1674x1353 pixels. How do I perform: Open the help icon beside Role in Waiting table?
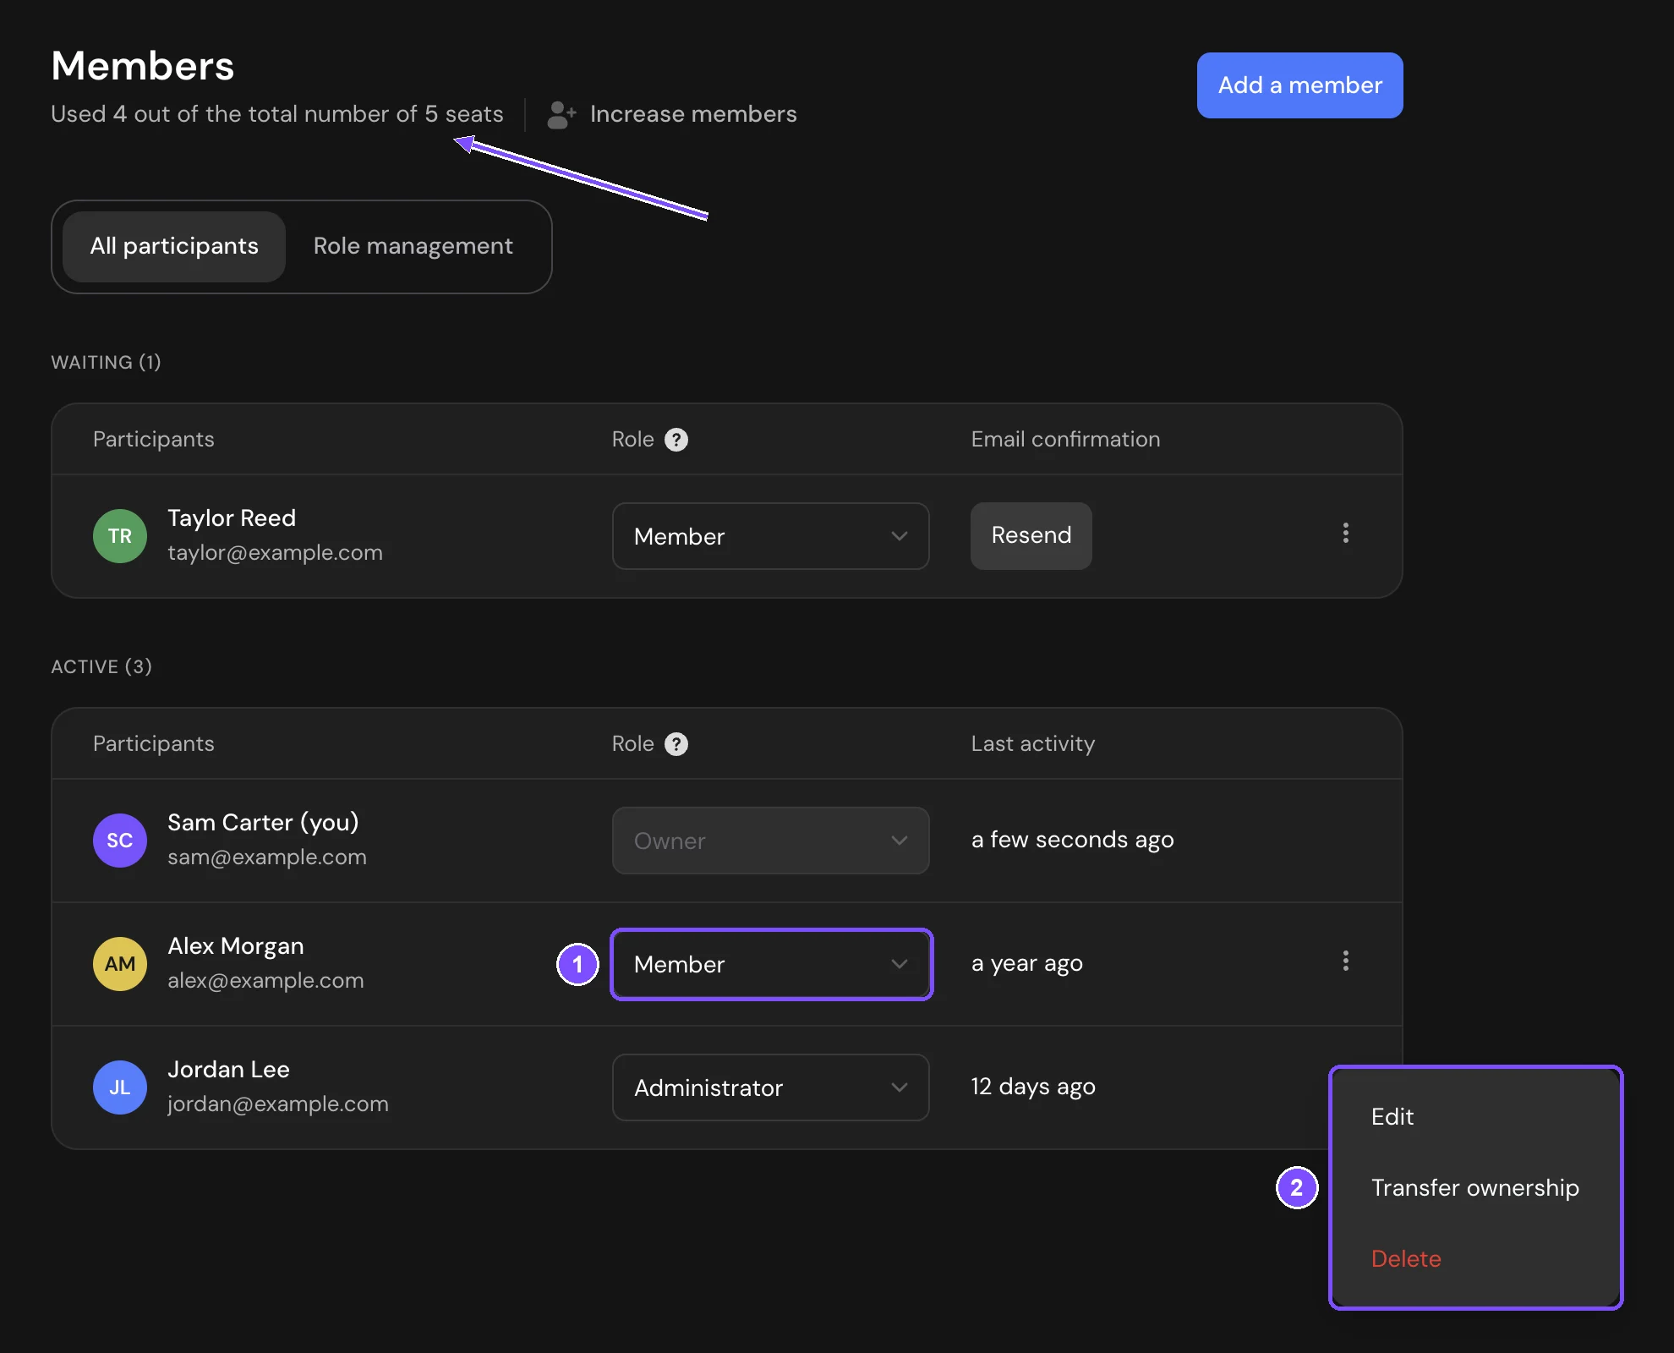click(676, 440)
